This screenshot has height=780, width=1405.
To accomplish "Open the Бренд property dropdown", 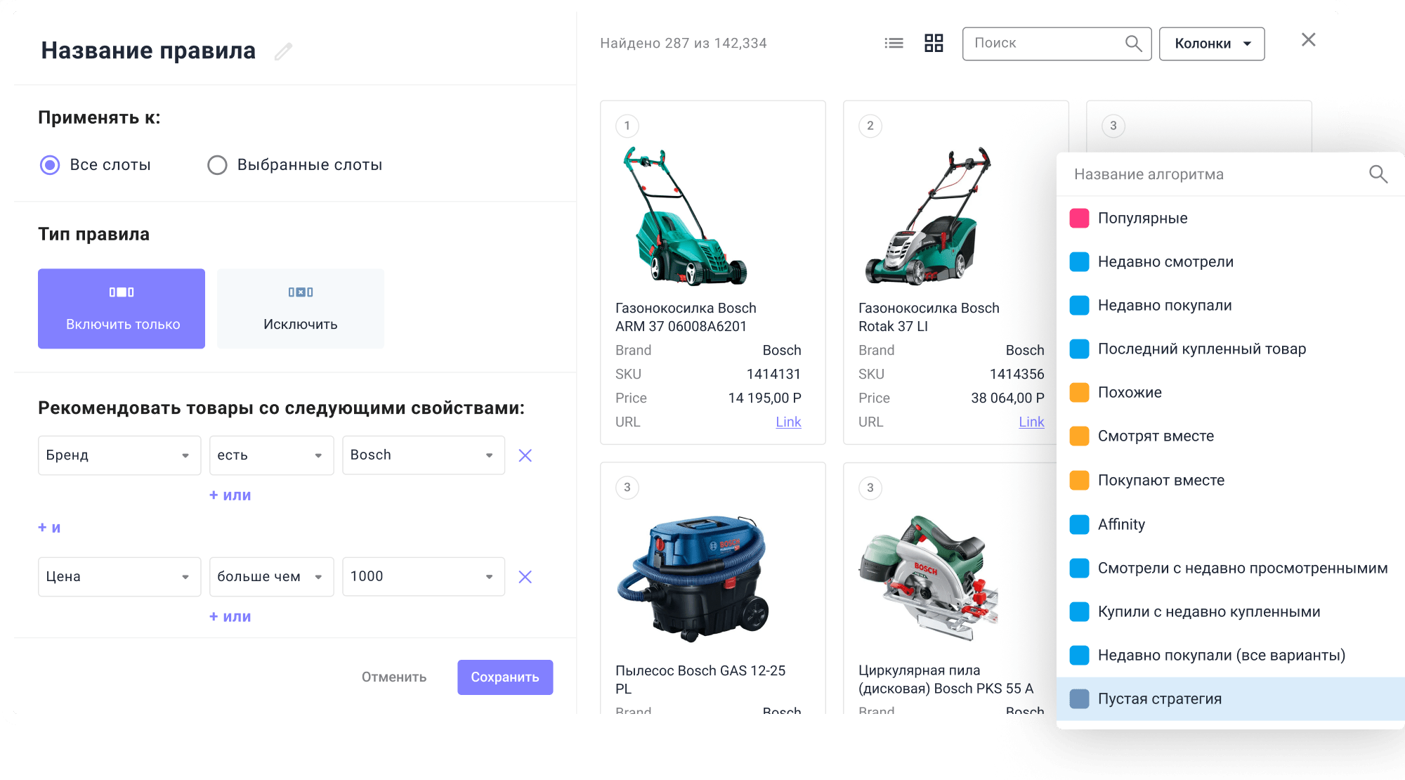I will (x=119, y=455).
